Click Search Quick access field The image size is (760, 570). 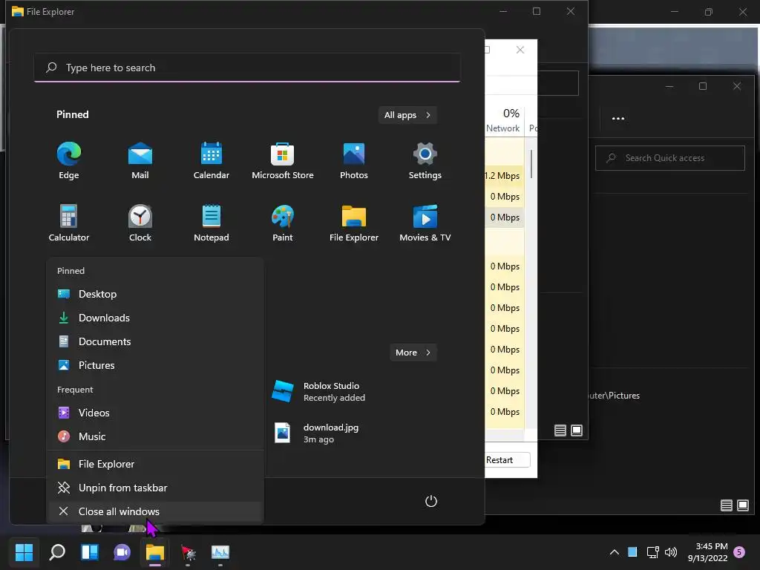pyautogui.click(x=670, y=158)
